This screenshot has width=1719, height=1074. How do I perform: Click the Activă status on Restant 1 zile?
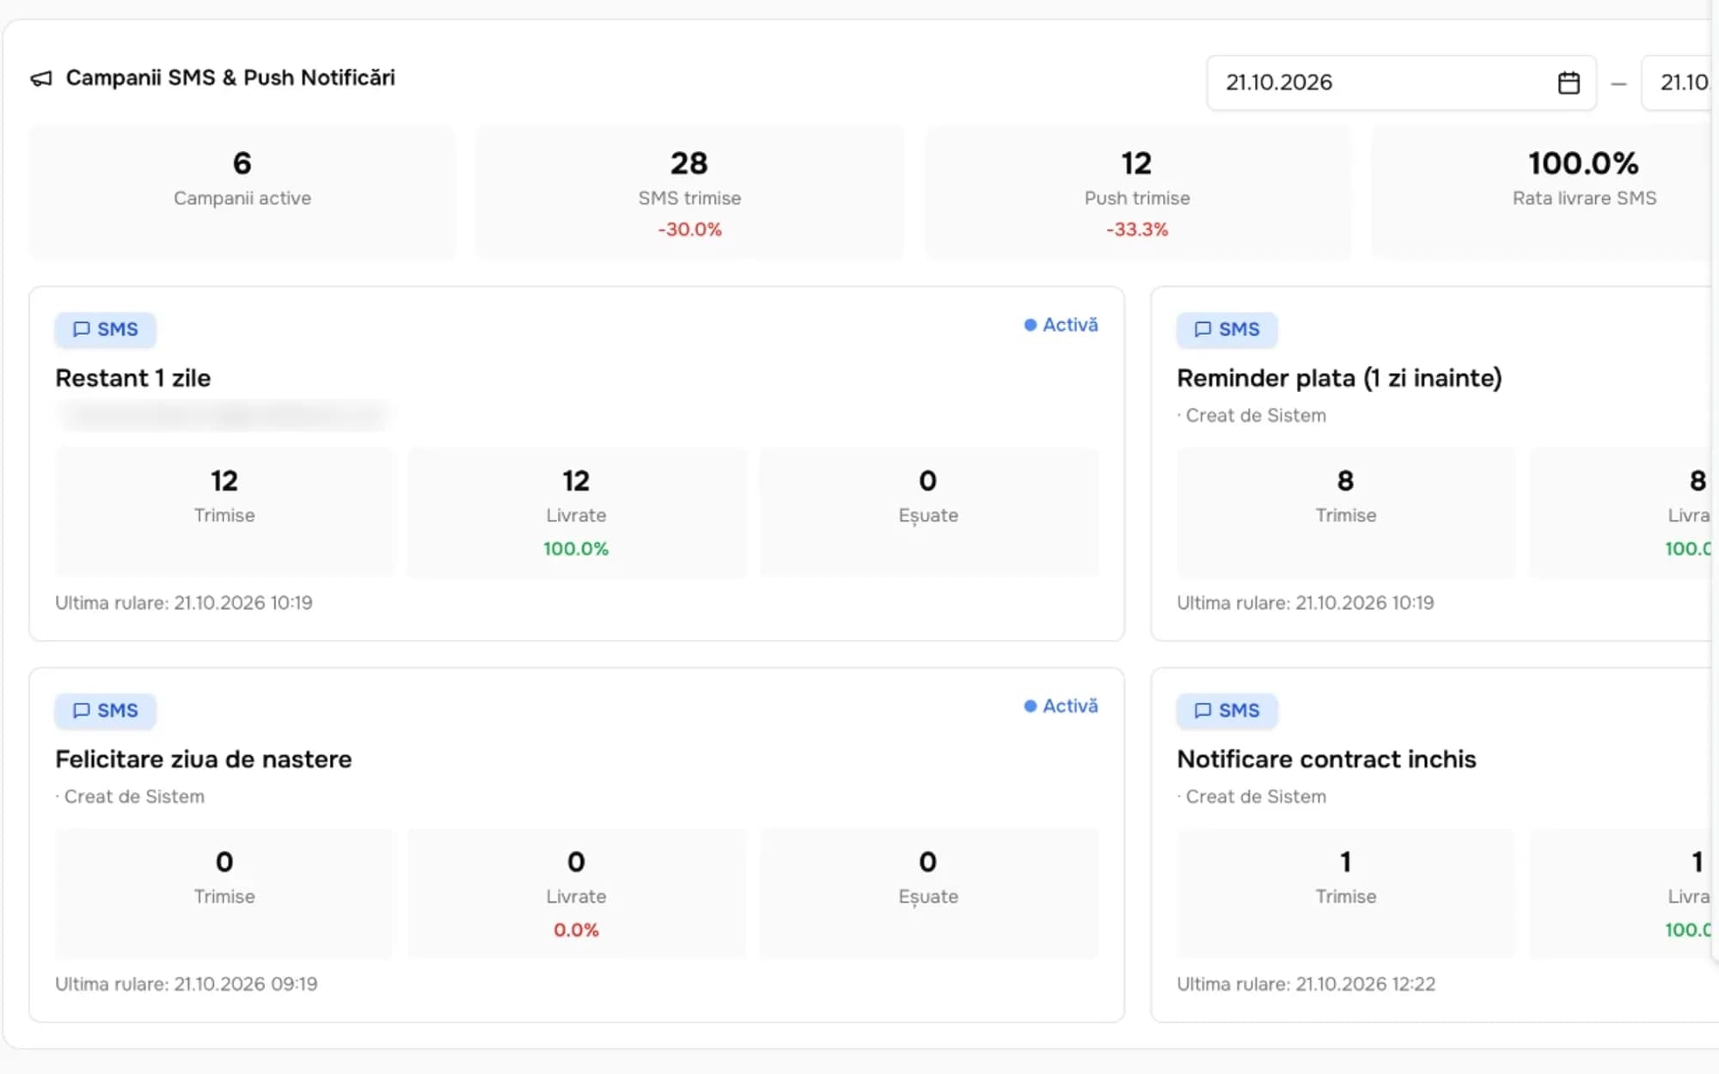click(1061, 325)
